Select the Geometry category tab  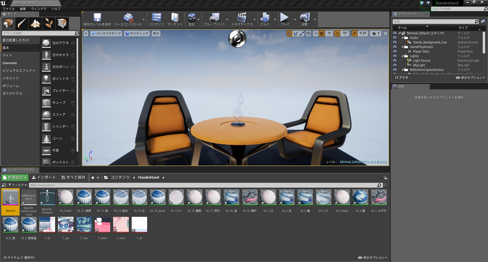point(11,78)
